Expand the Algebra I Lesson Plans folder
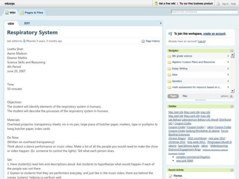Screen dimensions: 239x179 point(228,62)
